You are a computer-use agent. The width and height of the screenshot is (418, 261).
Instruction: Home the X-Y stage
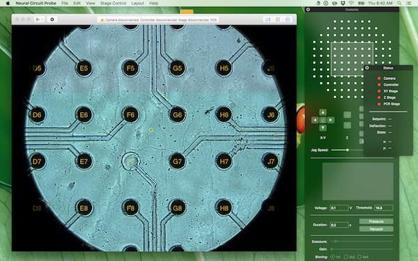(323, 120)
